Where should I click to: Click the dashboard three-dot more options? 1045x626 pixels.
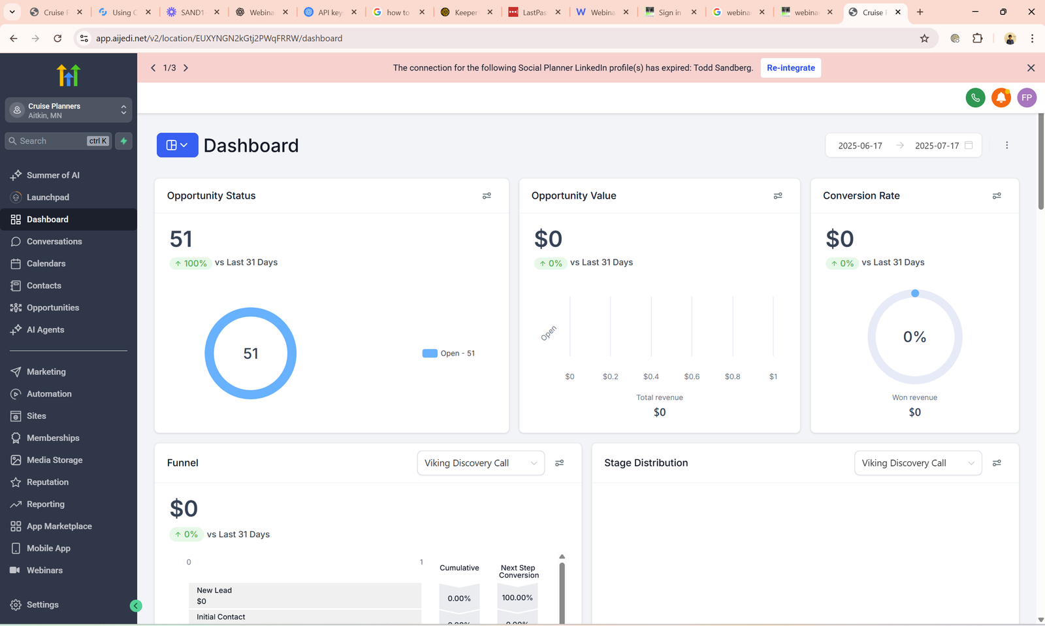coord(1006,145)
